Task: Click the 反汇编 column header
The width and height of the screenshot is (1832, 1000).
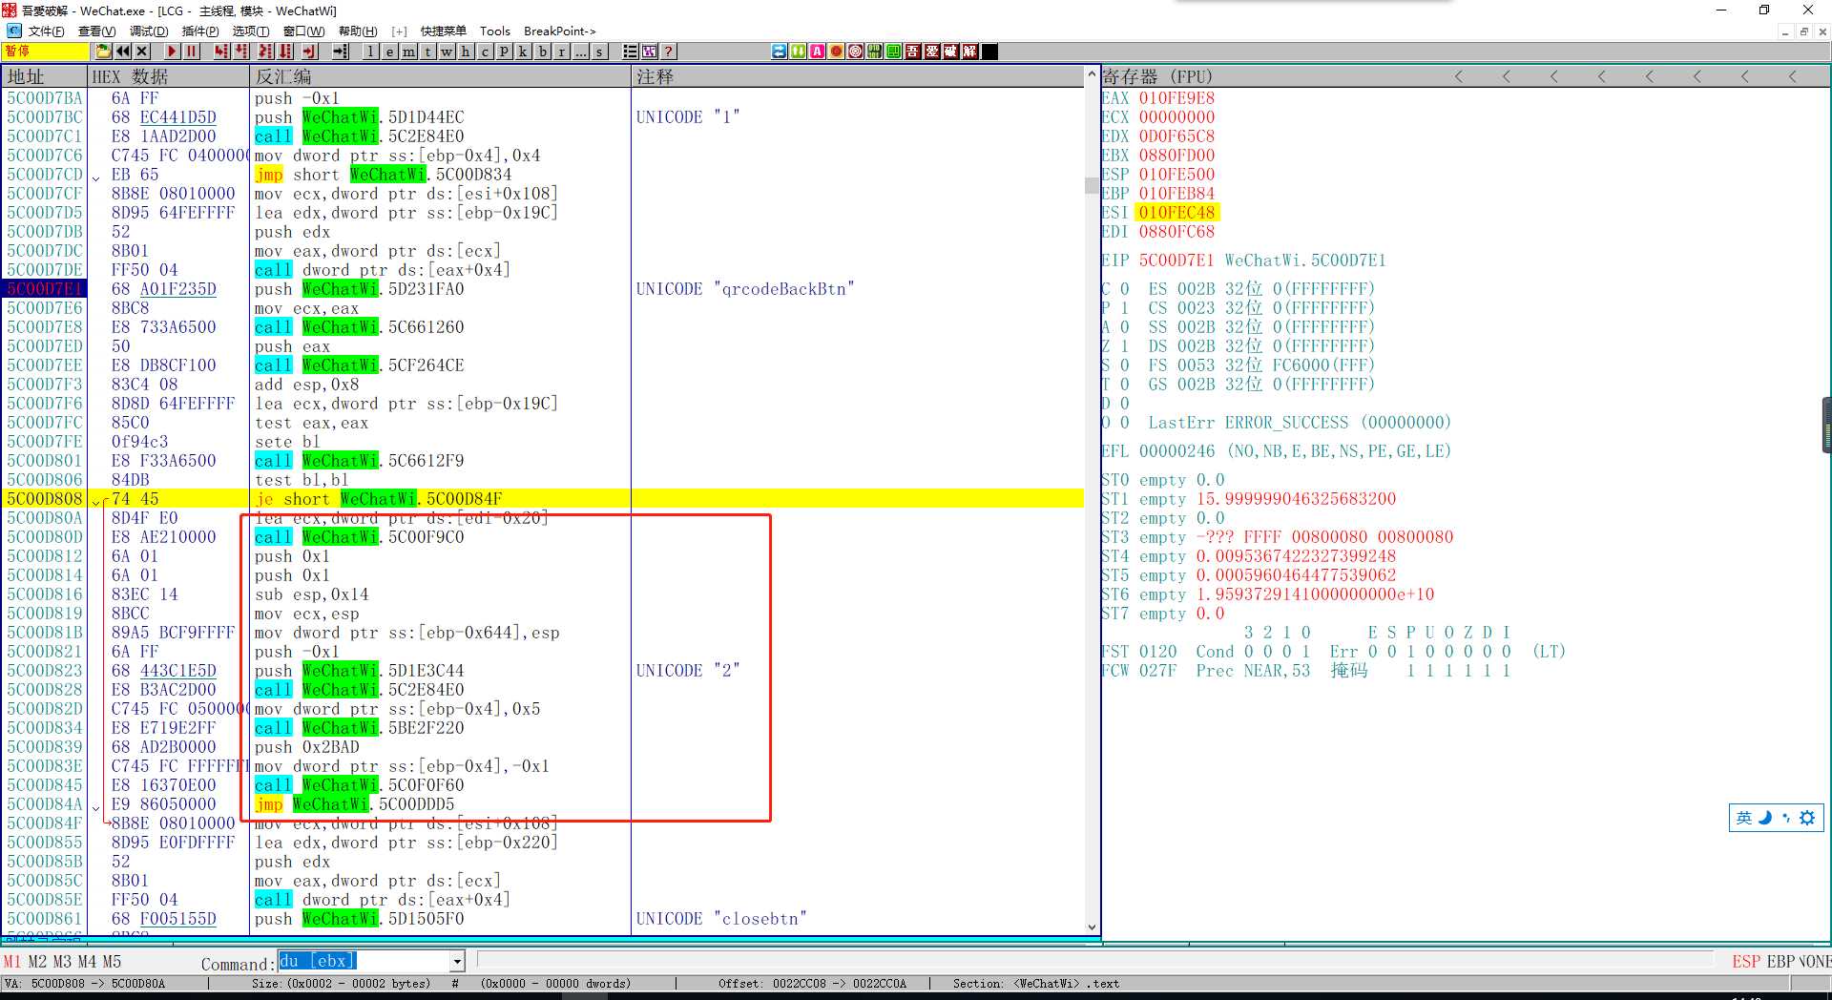Action: pyautogui.click(x=440, y=76)
